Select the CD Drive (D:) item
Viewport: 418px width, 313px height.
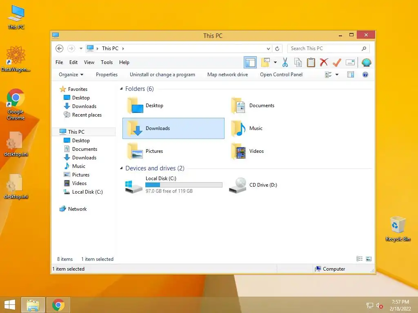[x=277, y=185]
